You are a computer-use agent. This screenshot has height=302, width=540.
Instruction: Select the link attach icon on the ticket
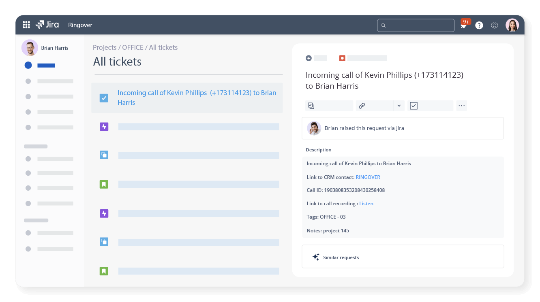361,106
